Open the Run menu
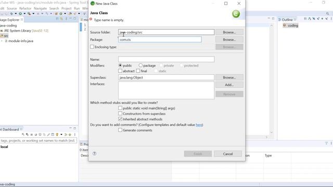 (x=76, y=8)
